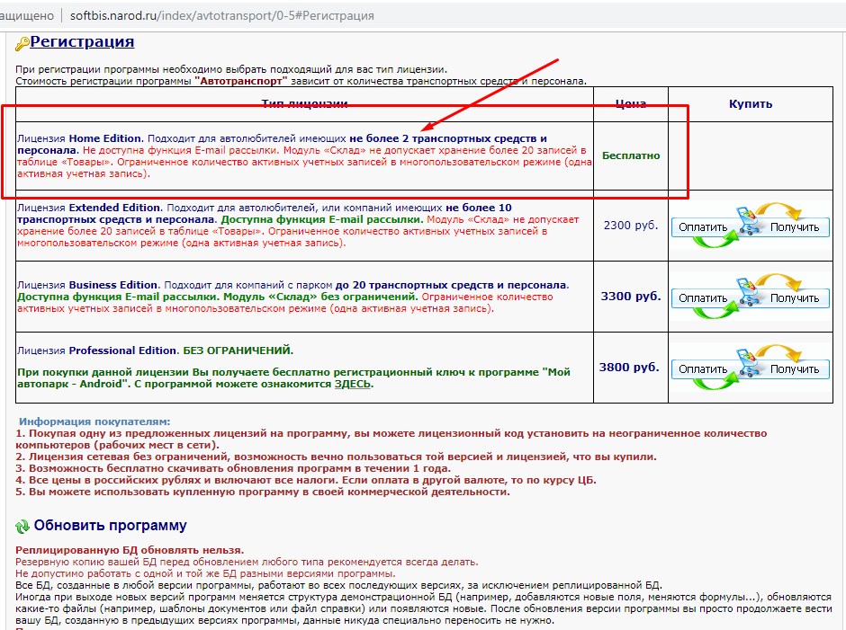This screenshot has height=630, width=846.
Task: Click the Купить column header
Action: point(751,104)
